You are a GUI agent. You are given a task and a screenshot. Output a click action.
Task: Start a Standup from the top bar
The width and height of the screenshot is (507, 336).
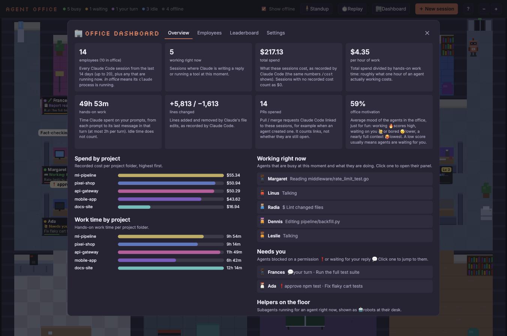[x=317, y=9]
